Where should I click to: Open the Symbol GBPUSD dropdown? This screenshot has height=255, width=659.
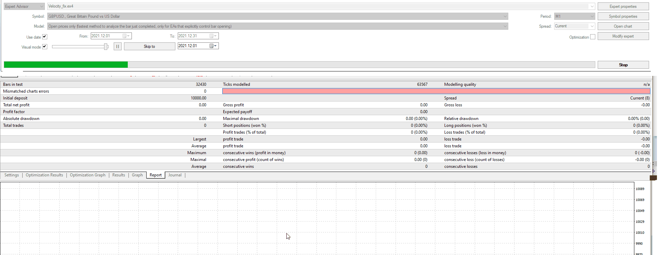click(x=505, y=16)
